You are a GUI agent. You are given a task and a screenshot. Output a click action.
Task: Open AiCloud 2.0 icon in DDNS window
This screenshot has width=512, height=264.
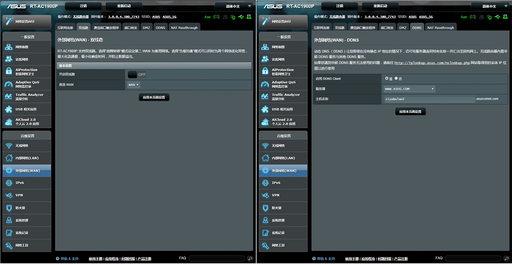(x=265, y=122)
